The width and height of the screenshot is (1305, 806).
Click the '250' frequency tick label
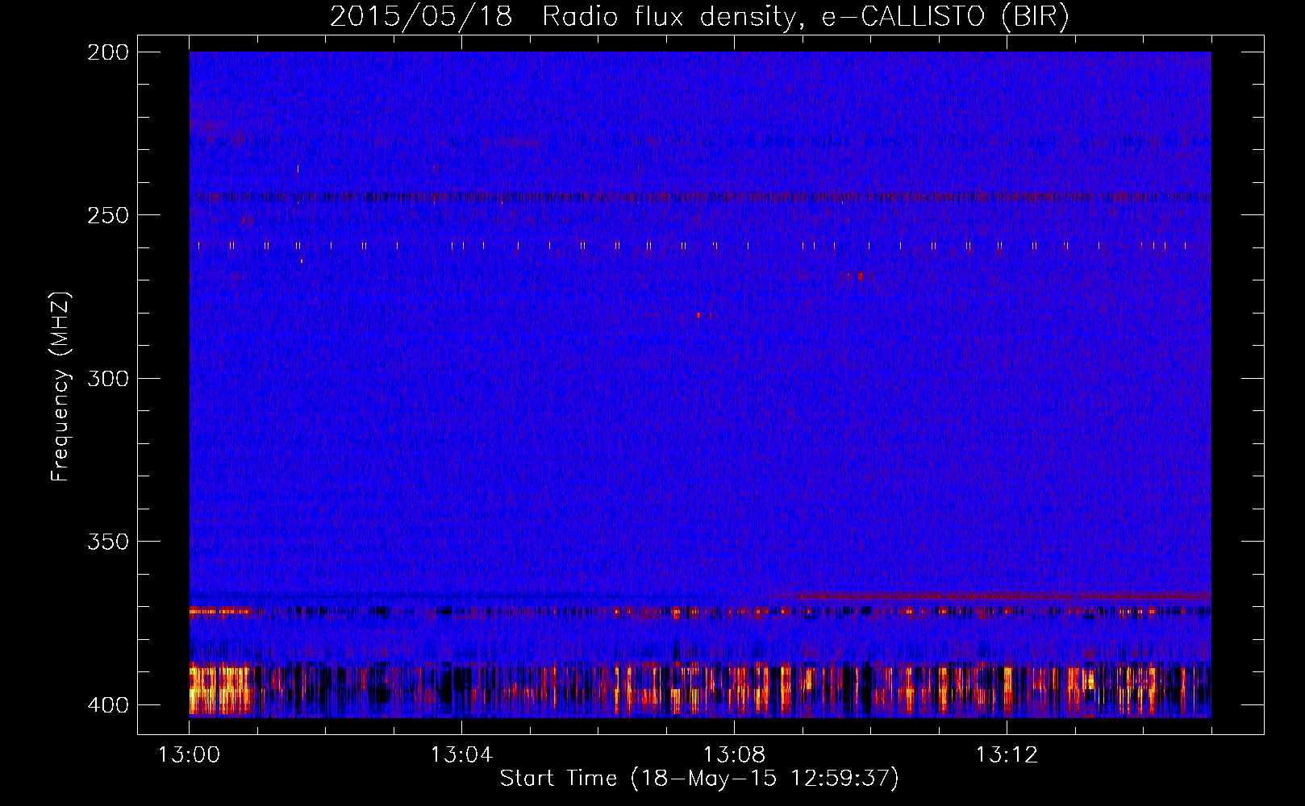pyautogui.click(x=107, y=215)
